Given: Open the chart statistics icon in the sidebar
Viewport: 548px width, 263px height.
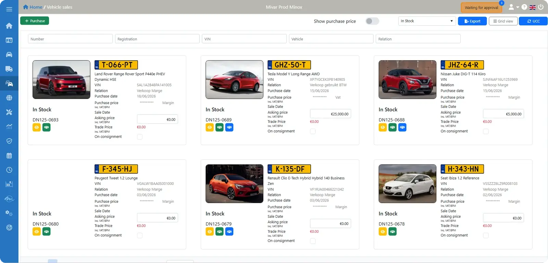Looking at the screenshot, I should pyautogui.click(x=9, y=126).
